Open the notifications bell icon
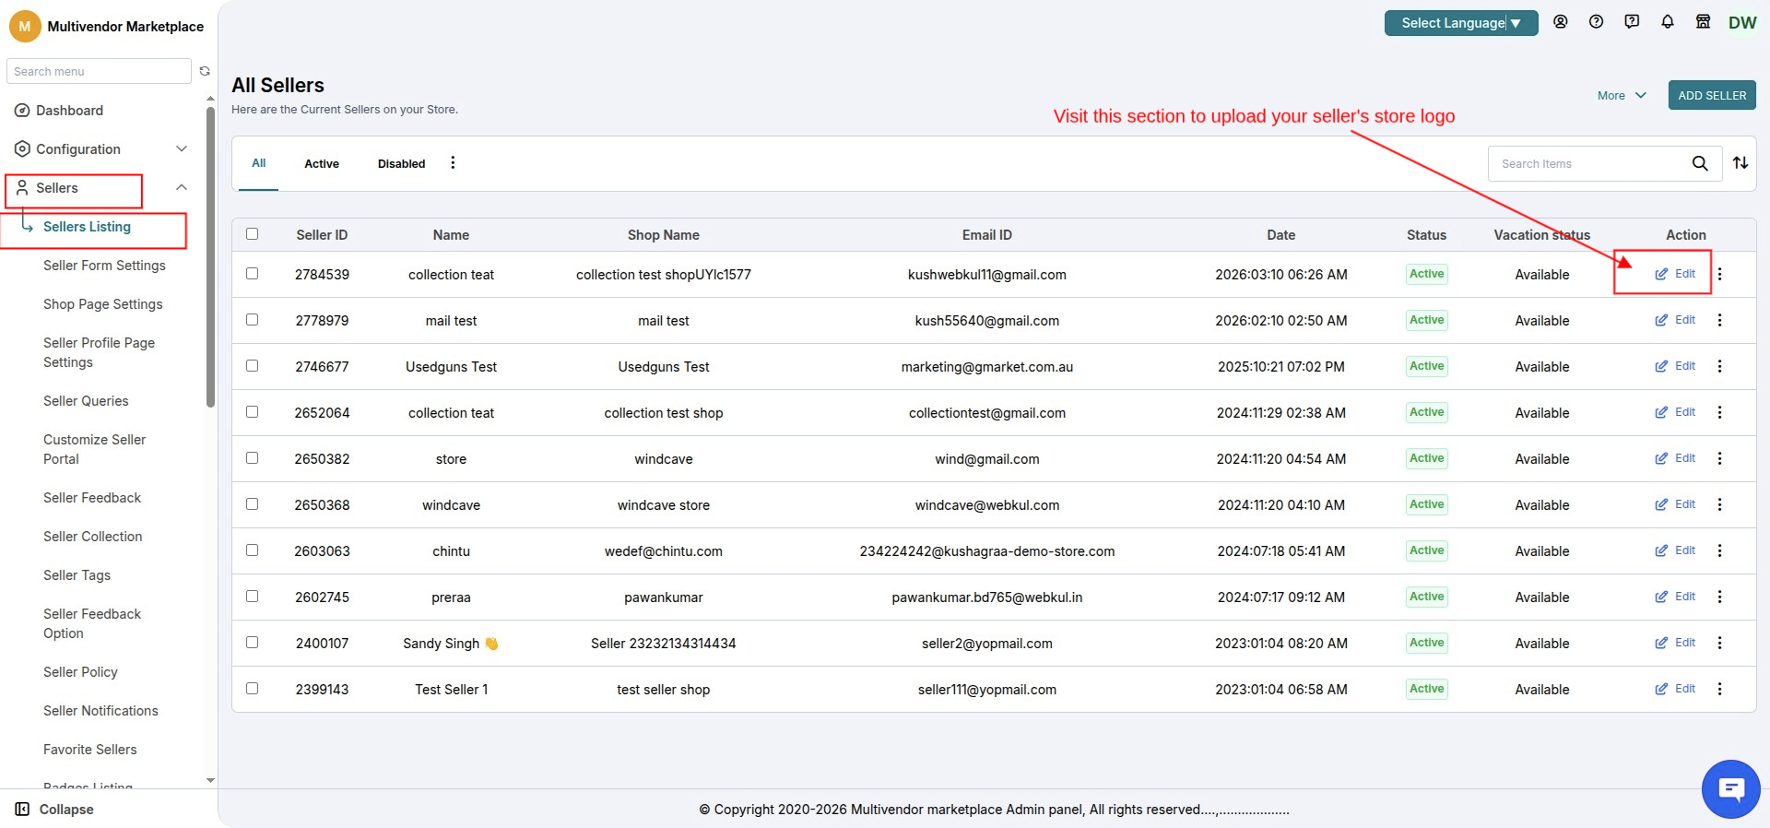The width and height of the screenshot is (1770, 828). pos(1668,22)
